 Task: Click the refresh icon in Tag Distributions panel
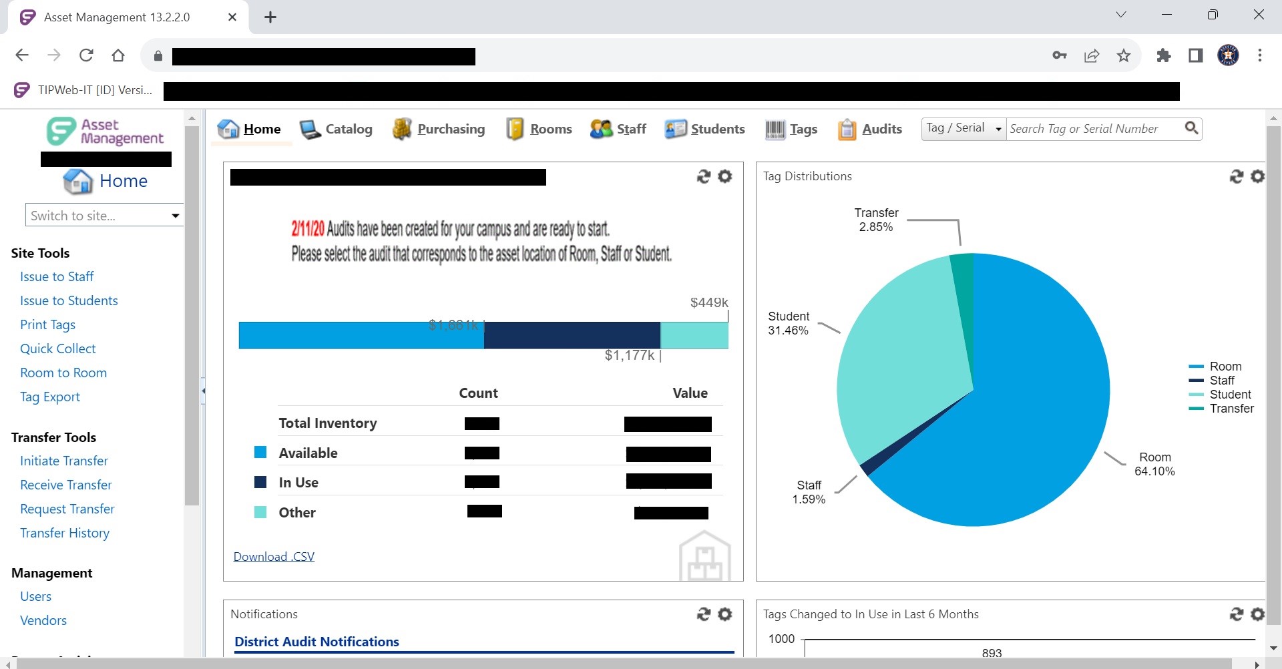tap(1236, 176)
